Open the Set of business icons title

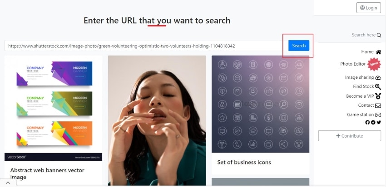pos(244,162)
